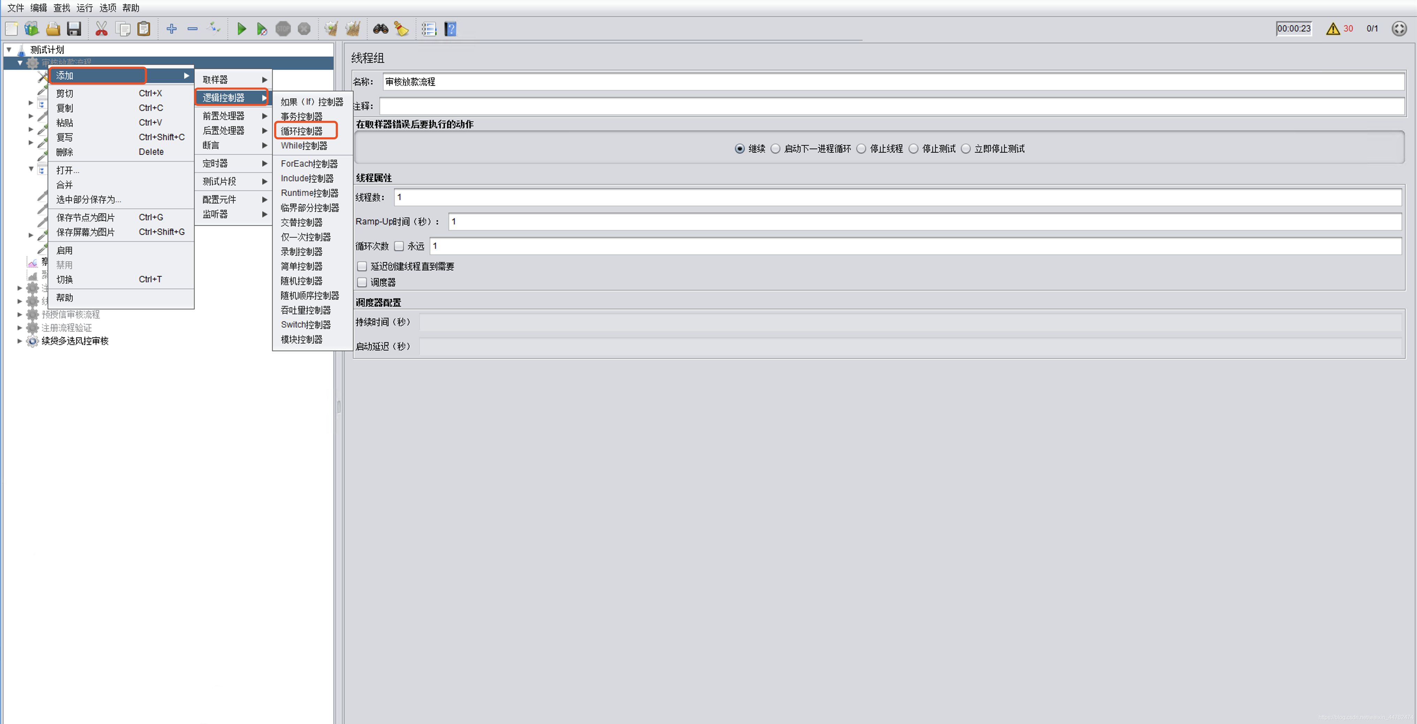Select 停止线程 radio button
This screenshot has height=724, width=1417.
point(862,148)
